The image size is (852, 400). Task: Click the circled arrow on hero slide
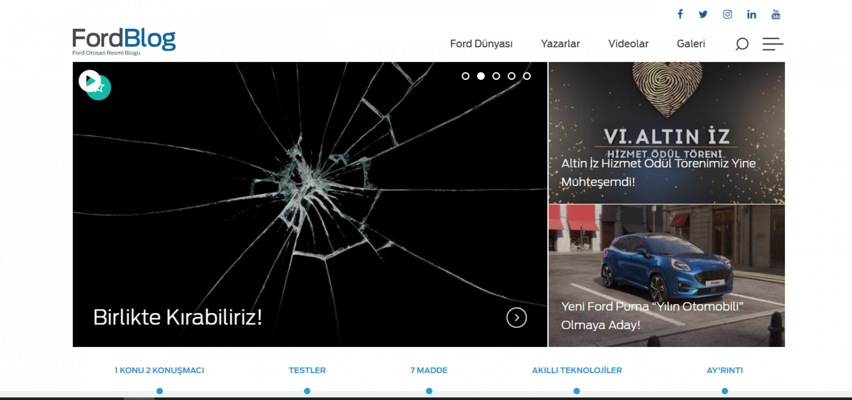click(x=516, y=317)
